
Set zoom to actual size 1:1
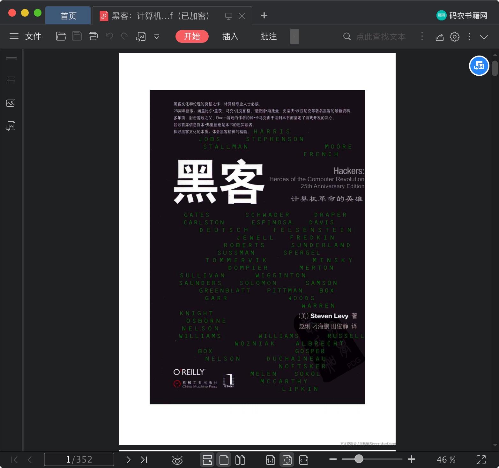[271, 460]
